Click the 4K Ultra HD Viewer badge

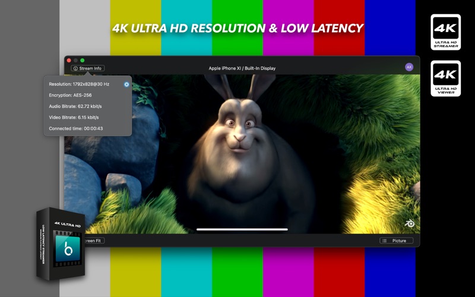point(446,78)
